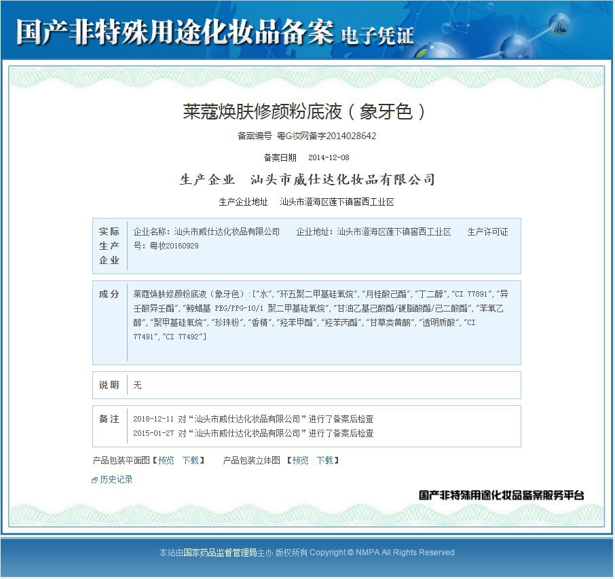Click 企业地址 field in 实际生产企业 box
The height and width of the screenshot is (579, 615).
pyautogui.click(x=373, y=231)
